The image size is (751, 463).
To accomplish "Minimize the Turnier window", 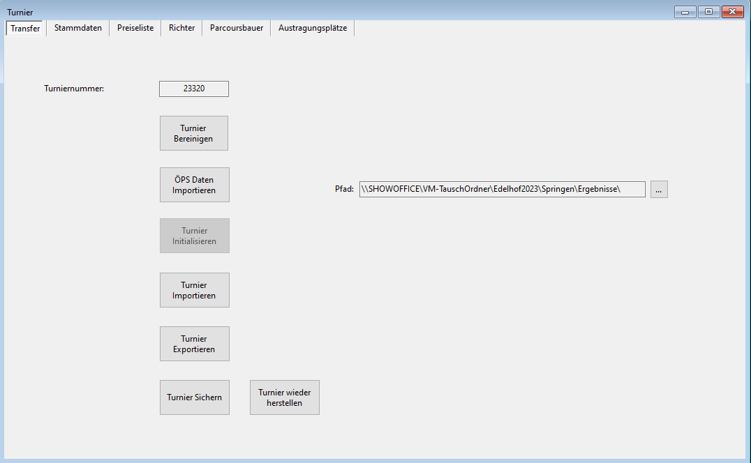I will (685, 11).
